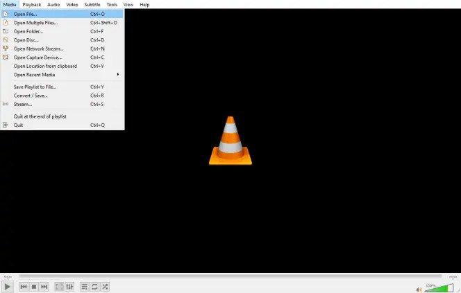Choose Quit from Media menu
461x293 pixels.
[x=62, y=125]
